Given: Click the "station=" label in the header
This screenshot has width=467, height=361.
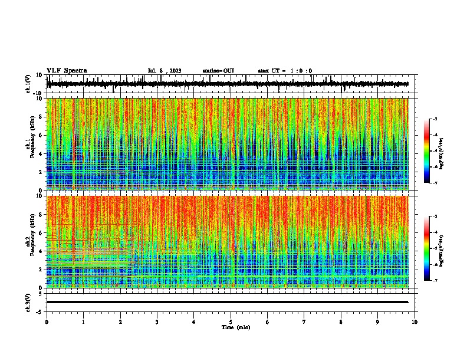Looking at the screenshot, I should pyautogui.click(x=213, y=71).
